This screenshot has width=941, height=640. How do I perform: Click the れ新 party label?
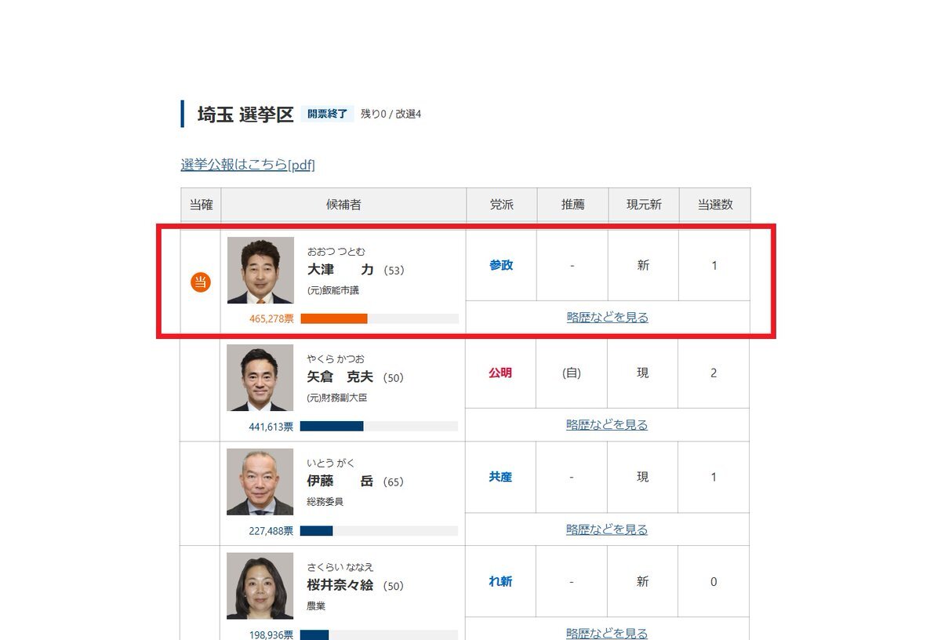[500, 582]
